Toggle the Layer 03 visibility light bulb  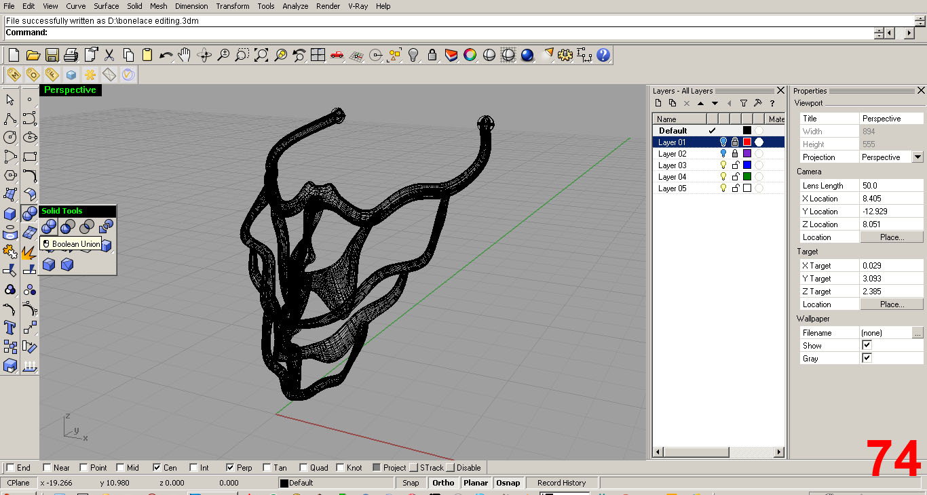coord(723,165)
